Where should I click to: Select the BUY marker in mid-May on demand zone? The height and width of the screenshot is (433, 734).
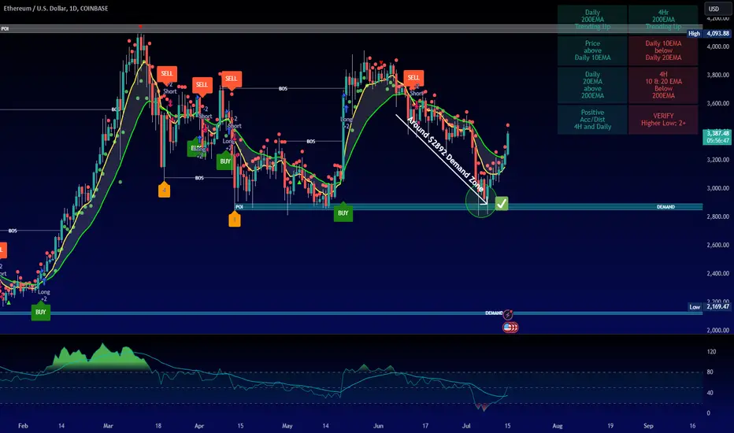click(x=343, y=213)
